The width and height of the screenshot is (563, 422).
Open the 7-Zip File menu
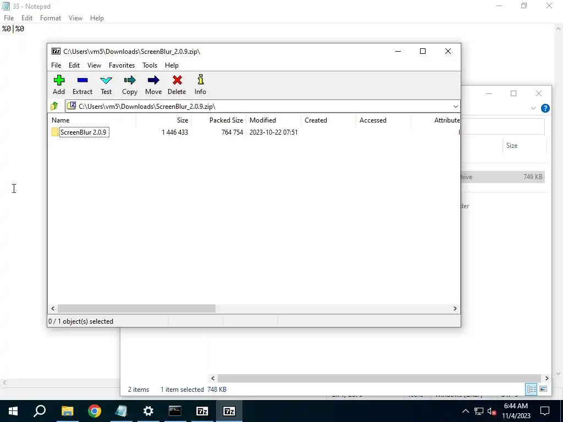pos(56,65)
